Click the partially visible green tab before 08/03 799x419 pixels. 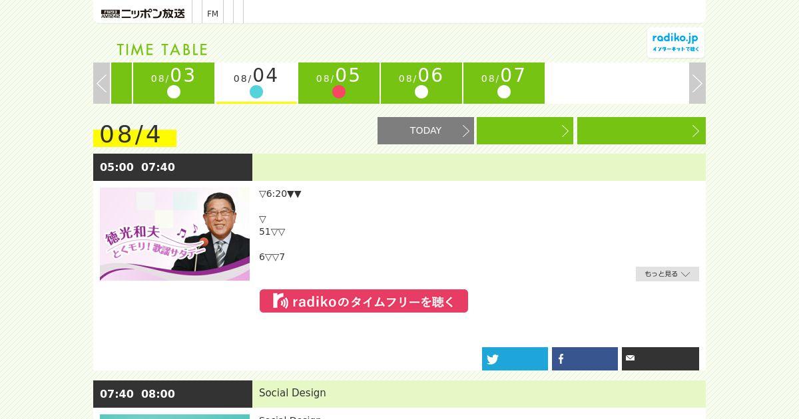coord(121,83)
